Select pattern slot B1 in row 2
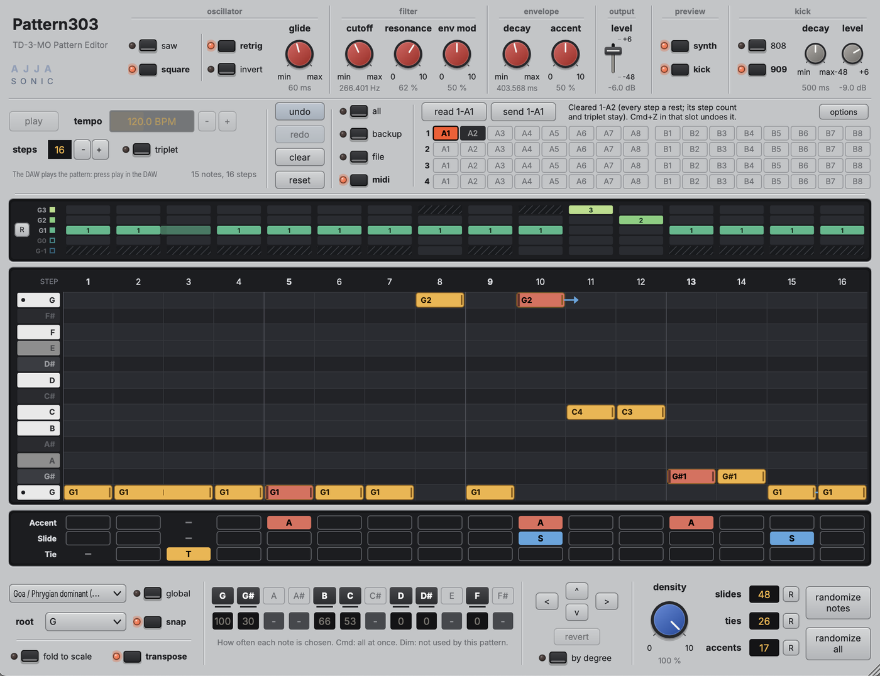 click(x=668, y=150)
